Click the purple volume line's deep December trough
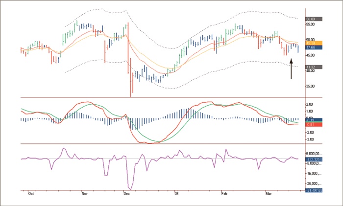The width and height of the screenshot is (343, 206). click(x=130, y=188)
